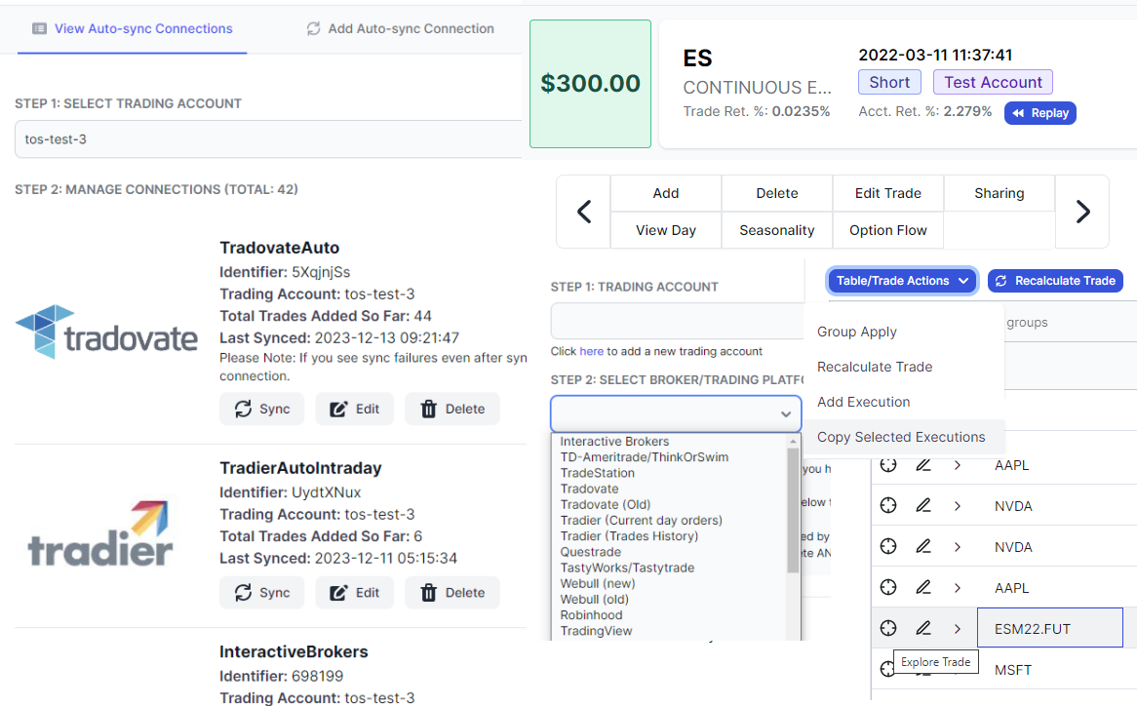Switch to View Auto-sync Connections tab

click(x=132, y=28)
